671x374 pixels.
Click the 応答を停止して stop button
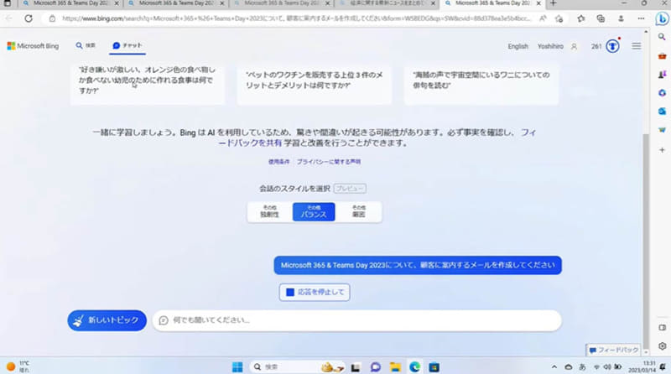coord(315,293)
